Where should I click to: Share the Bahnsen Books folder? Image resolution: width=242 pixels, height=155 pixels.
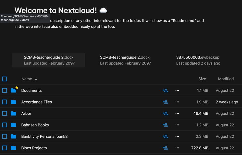point(165,125)
